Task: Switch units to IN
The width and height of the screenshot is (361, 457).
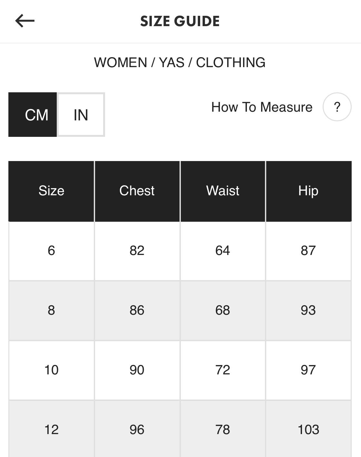Action: 81,115
